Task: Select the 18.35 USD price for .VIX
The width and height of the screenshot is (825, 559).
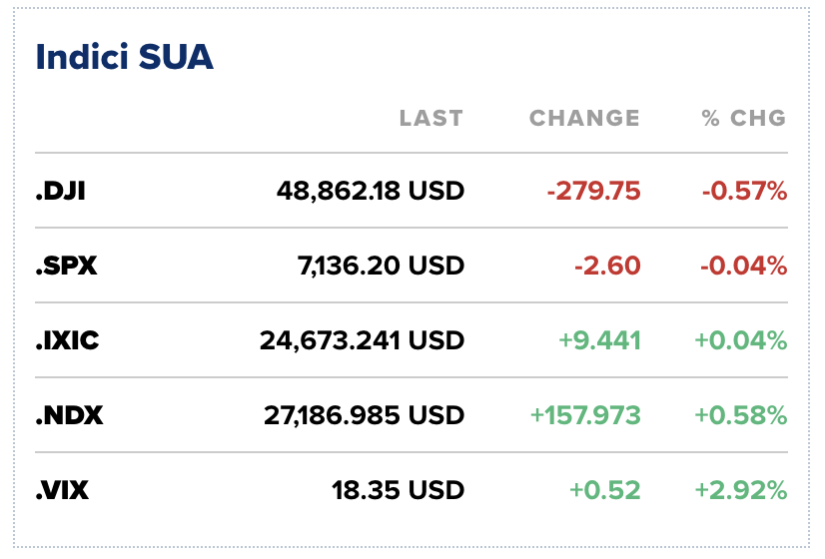Action: pos(399,490)
